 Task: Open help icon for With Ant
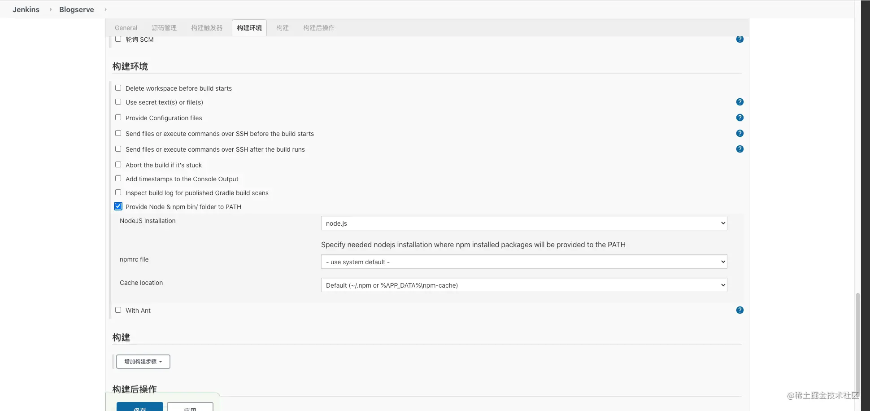[740, 310]
